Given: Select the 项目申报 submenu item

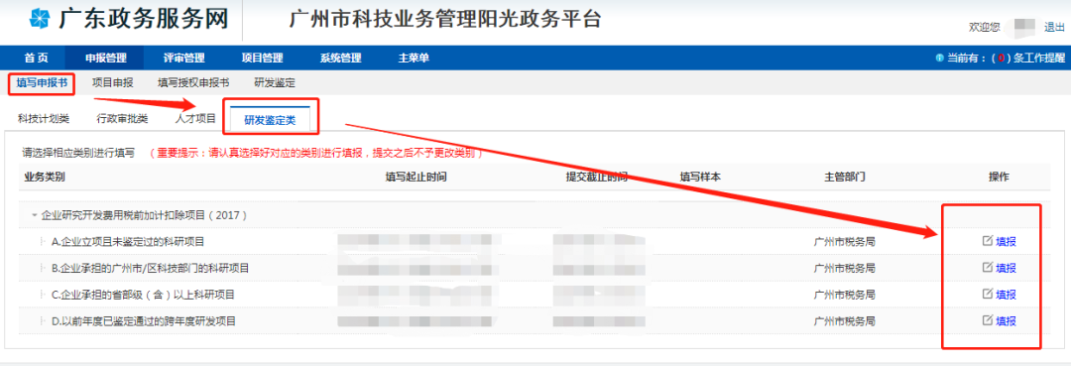Looking at the screenshot, I should pos(113,83).
